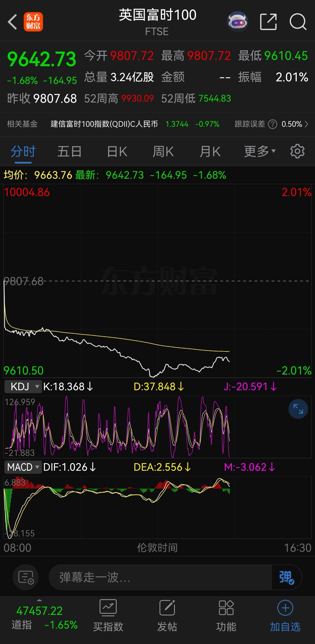The width and height of the screenshot is (315, 644).
Task: Open the related fund row chevron
Action: (x=306, y=124)
